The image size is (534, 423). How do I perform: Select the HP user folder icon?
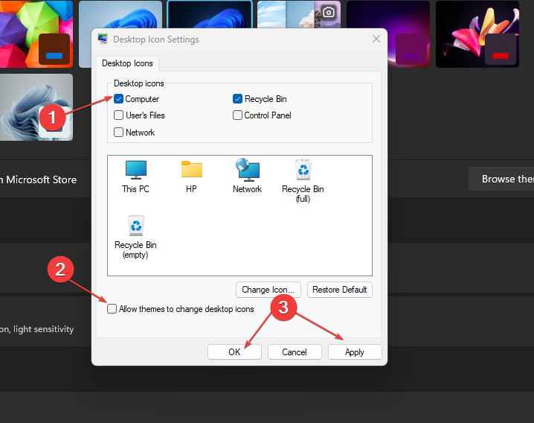coord(191,176)
